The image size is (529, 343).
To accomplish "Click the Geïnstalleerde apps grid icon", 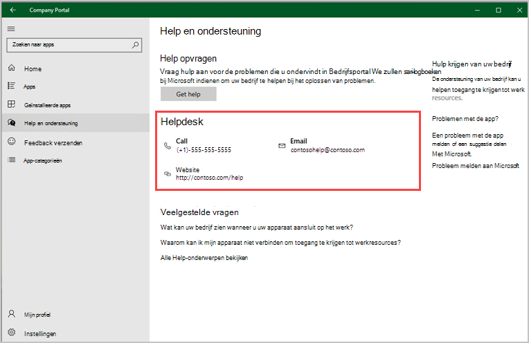I will tap(12, 104).
